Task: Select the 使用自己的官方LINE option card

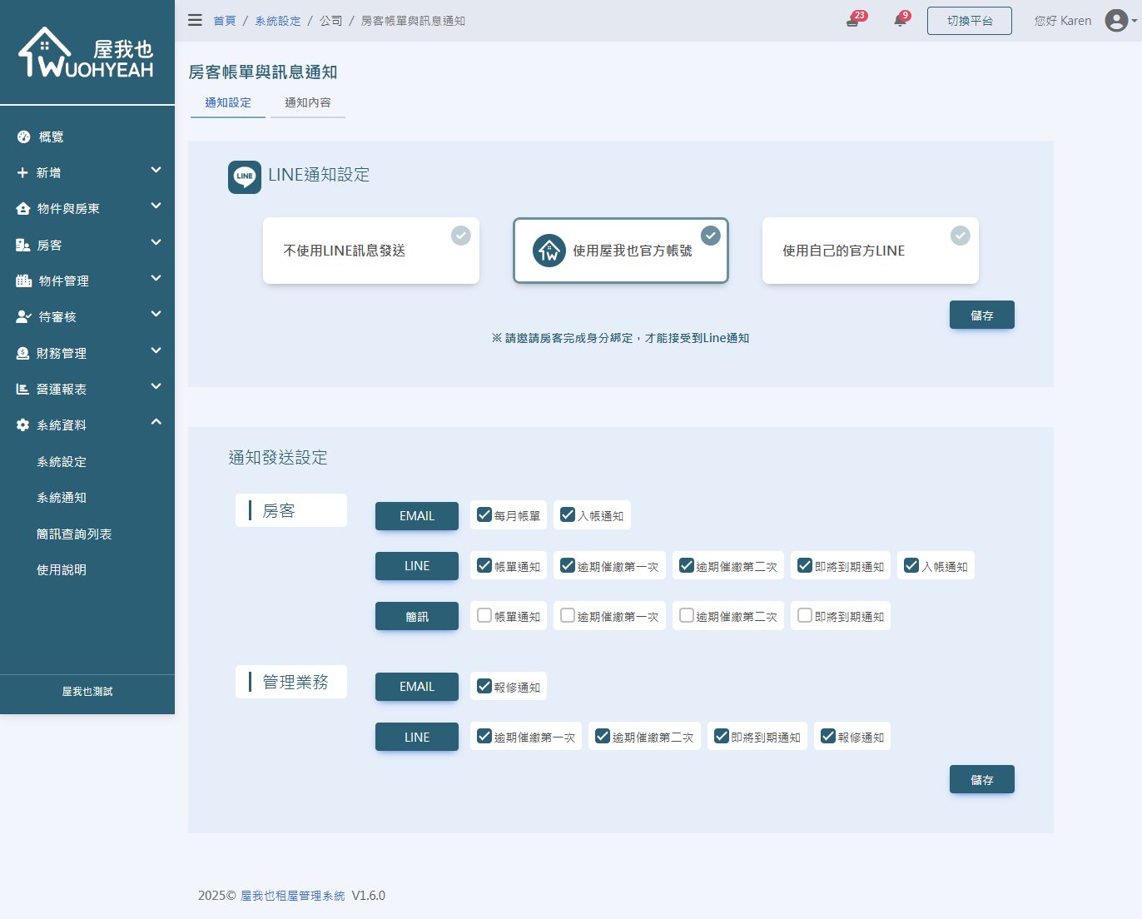Action: point(870,250)
